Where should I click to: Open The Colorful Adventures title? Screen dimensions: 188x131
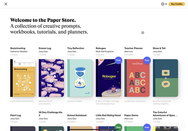coord(165,114)
